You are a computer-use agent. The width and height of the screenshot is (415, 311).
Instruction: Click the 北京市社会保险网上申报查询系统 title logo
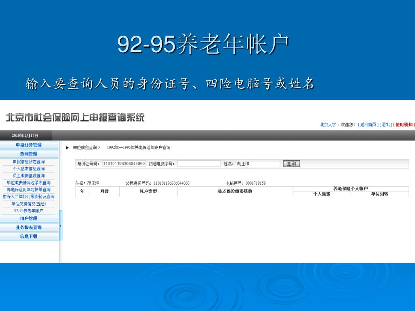coord(75,117)
